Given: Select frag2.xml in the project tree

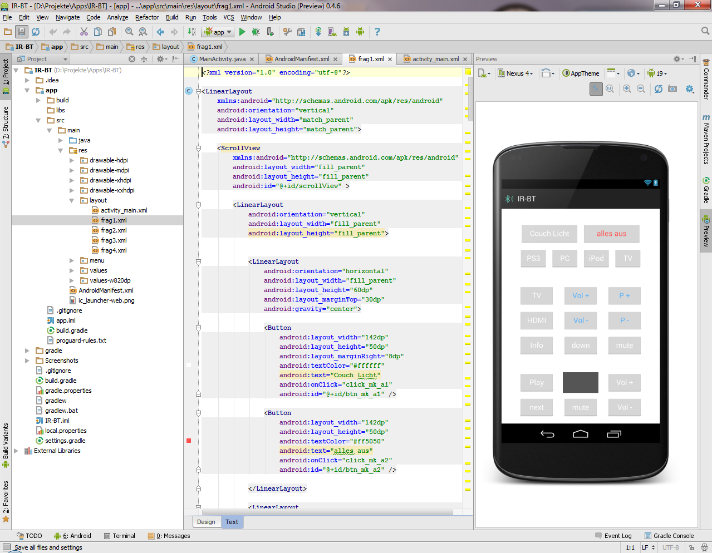Looking at the screenshot, I should click(114, 230).
